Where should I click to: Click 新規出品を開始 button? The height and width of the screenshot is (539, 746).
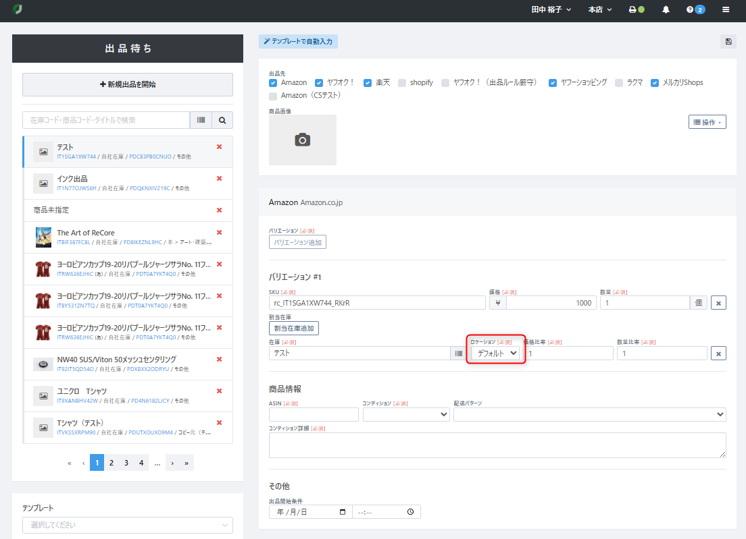128,84
